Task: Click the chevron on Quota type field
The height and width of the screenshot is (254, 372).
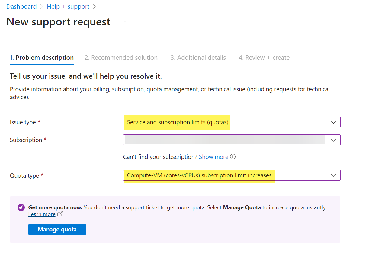Action: 333,175
